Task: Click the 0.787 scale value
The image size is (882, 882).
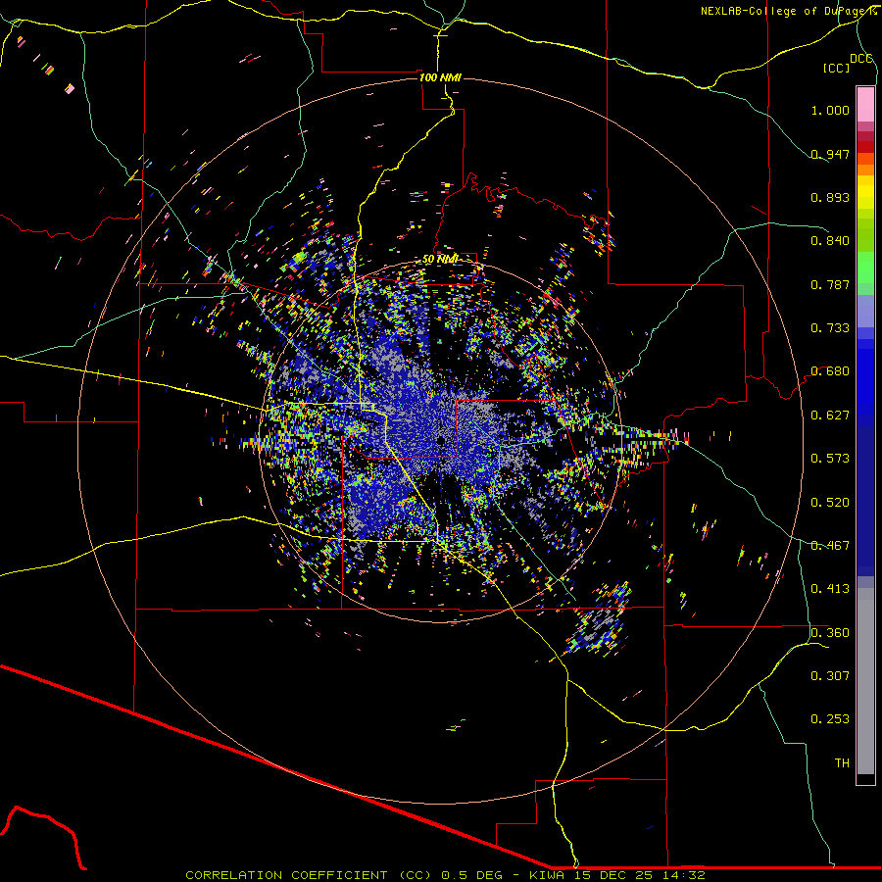Action: pos(830,284)
